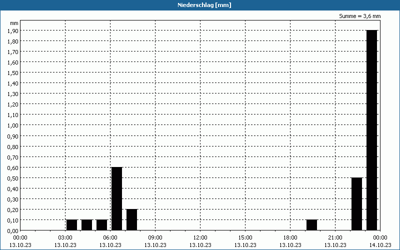Select the 0,60 mm bar after 06:00
The image size is (400, 250).
point(117,198)
